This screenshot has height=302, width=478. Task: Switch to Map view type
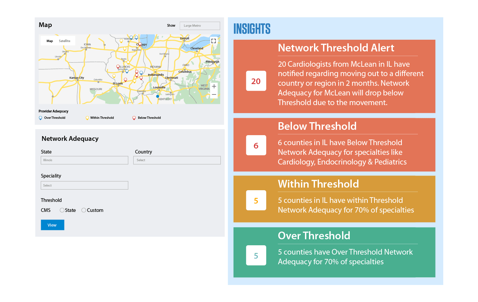tap(49, 41)
